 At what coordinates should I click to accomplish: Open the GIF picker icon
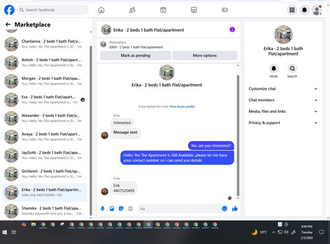[131, 208]
